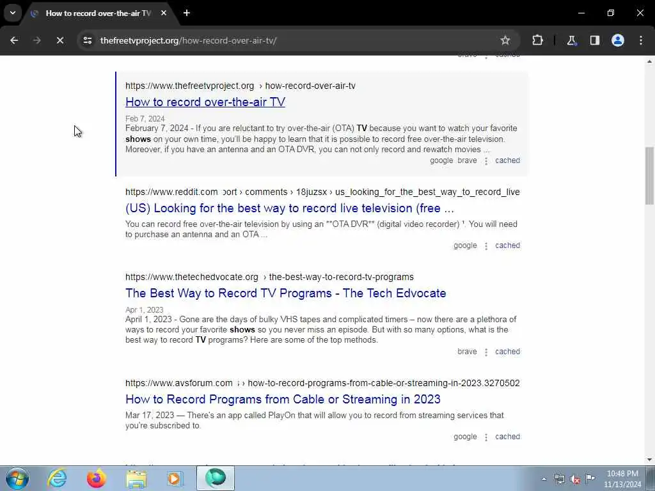Open options dots for Tech Edvocate result
The height and width of the screenshot is (491, 655).
[486, 352]
